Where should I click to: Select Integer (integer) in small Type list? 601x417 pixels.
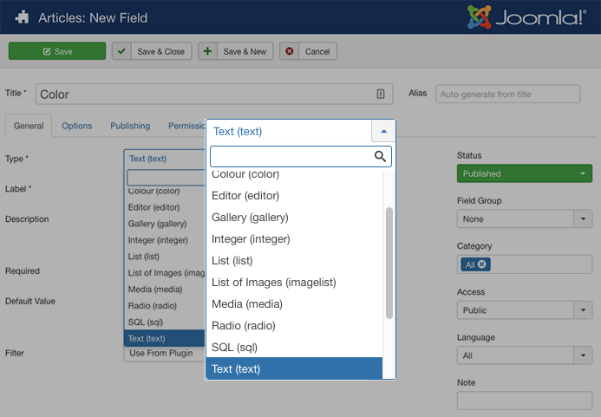[165, 240]
